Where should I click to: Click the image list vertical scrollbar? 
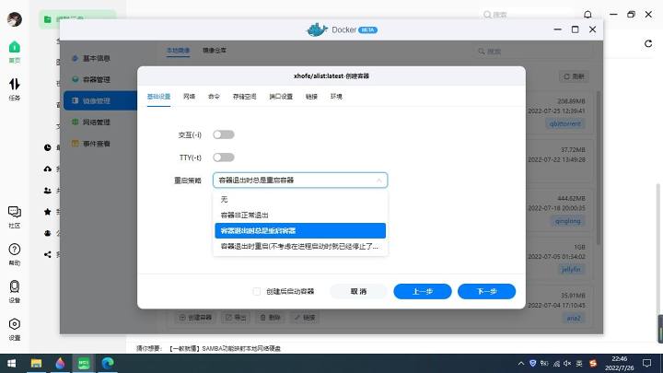[598, 167]
